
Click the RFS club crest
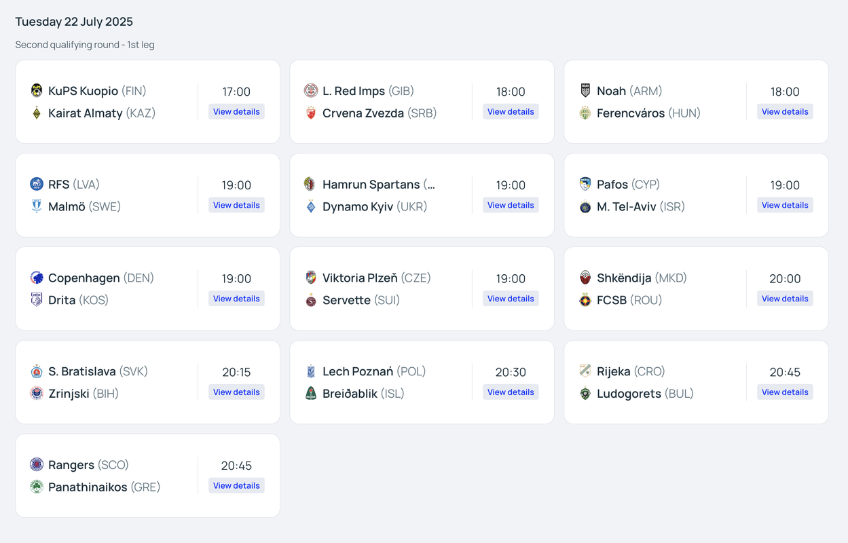[x=37, y=184]
